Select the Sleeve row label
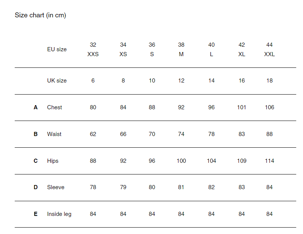Viewport: 303px width, 234px height. tap(55, 187)
